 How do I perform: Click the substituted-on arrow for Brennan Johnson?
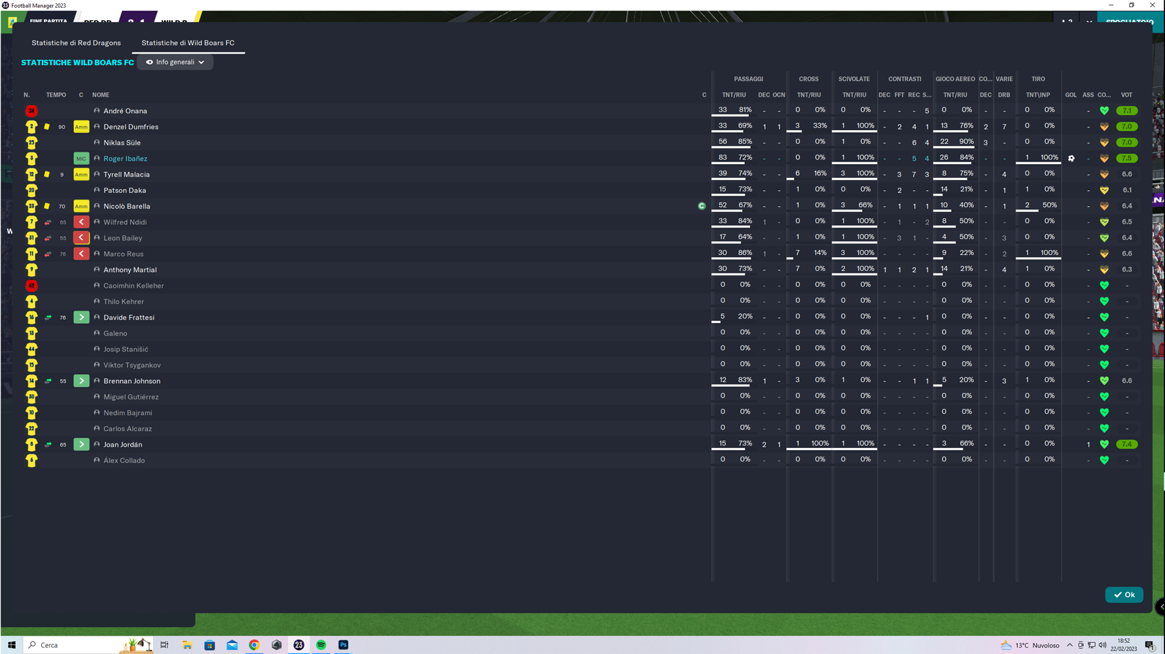81,381
